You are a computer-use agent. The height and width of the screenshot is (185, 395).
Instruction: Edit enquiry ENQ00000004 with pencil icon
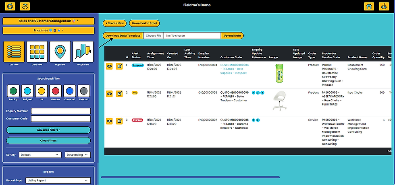pos(119,66)
